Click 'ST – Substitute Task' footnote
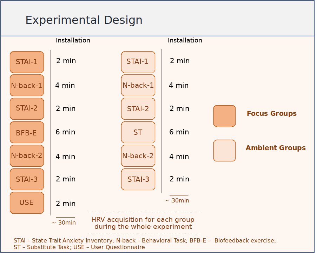The height and width of the screenshot is (253, 317). click(42, 247)
